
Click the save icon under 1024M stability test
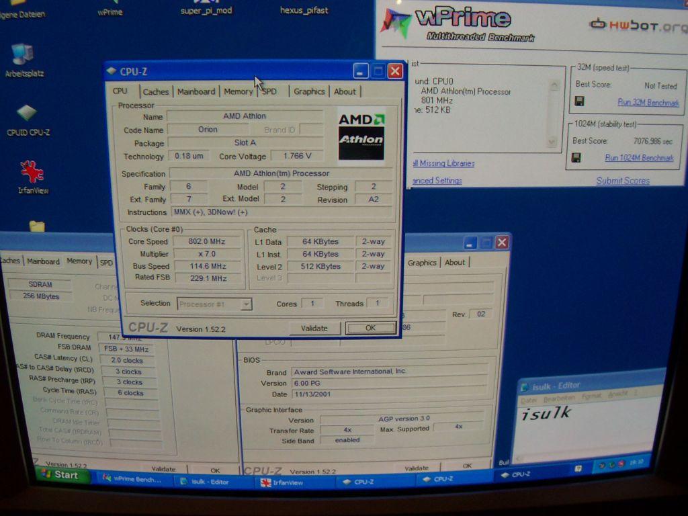click(x=576, y=157)
